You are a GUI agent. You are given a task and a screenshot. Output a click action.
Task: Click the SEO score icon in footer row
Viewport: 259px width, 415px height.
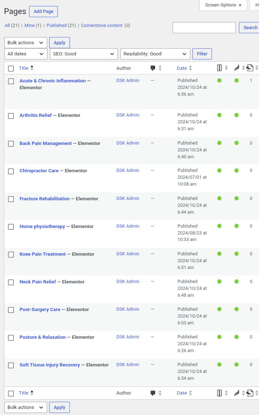point(219,393)
